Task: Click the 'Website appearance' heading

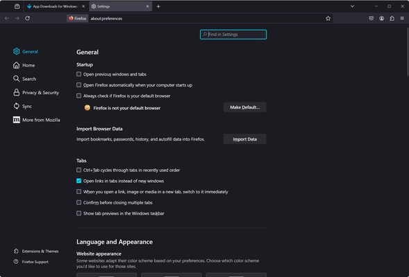Action: 99,253
